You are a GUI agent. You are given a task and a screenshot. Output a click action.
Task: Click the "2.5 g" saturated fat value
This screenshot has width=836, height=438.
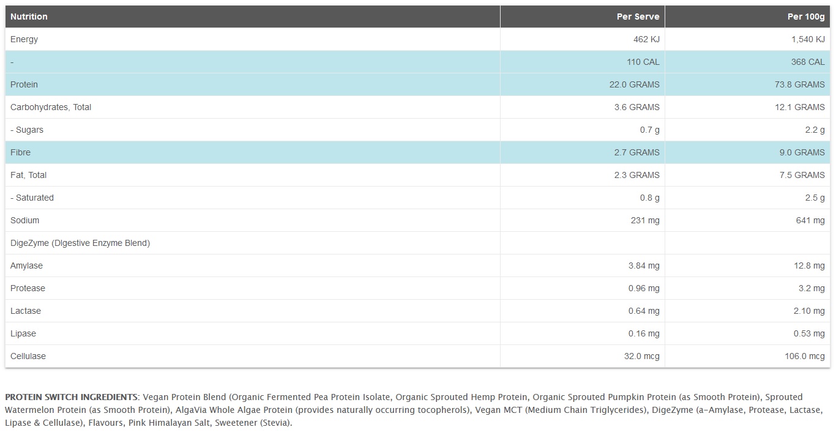click(815, 198)
